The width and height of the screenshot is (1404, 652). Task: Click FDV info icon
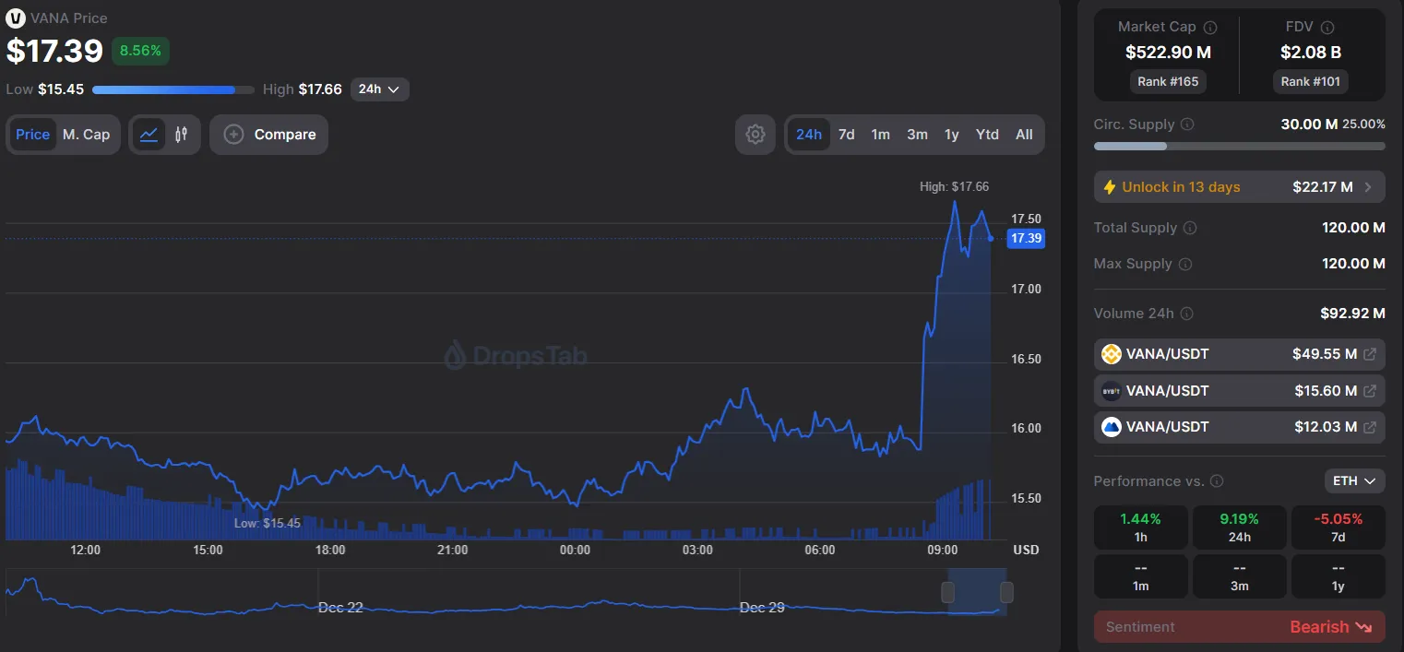1327,28
